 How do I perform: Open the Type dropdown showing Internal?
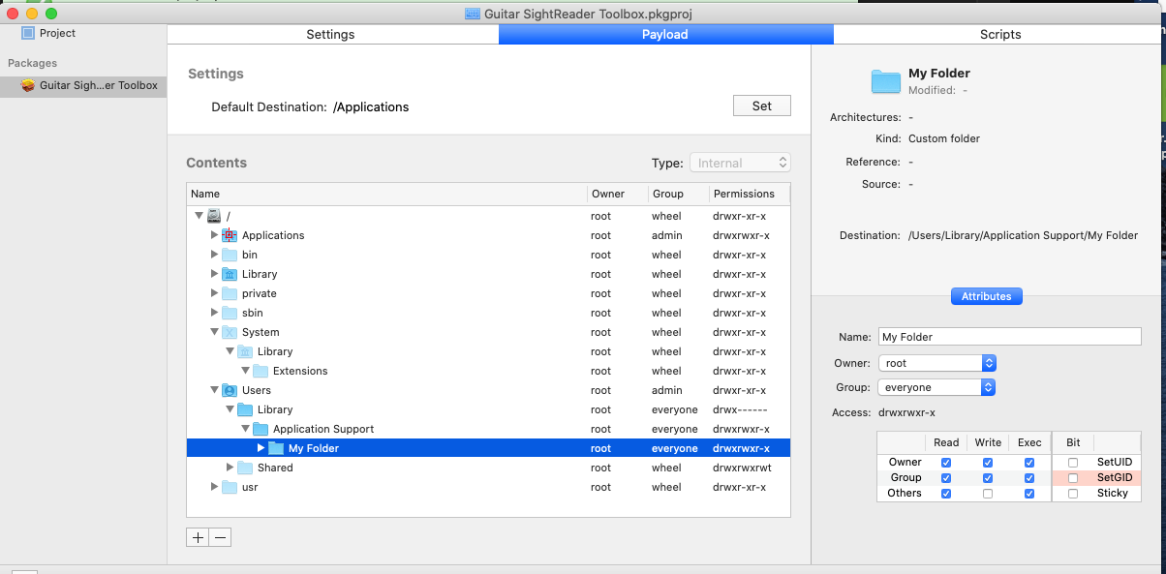click(x=740, y=163)
